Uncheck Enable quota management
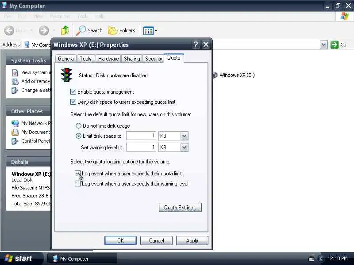Screen dimensions: 354x265 [x=73, y=92]
